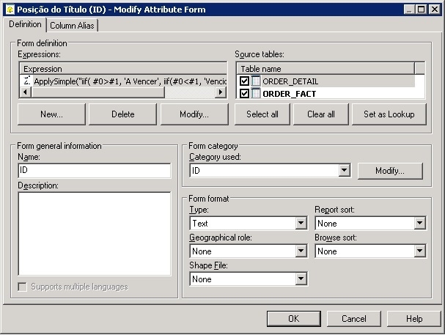The height and width of the screenshot is (335, 445).
Task: Click into the Description text area
Action: pos(95,234)
